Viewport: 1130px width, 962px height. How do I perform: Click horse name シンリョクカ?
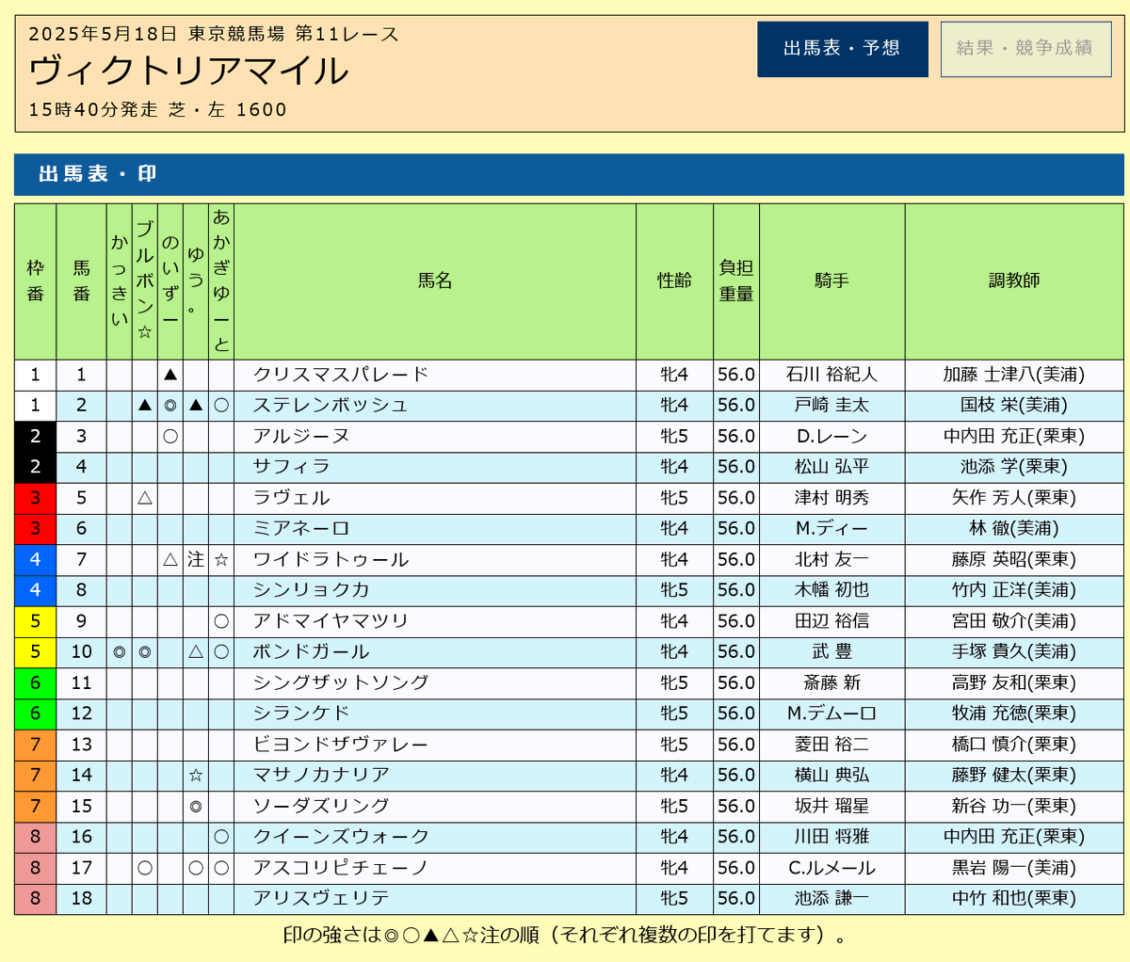311,590
